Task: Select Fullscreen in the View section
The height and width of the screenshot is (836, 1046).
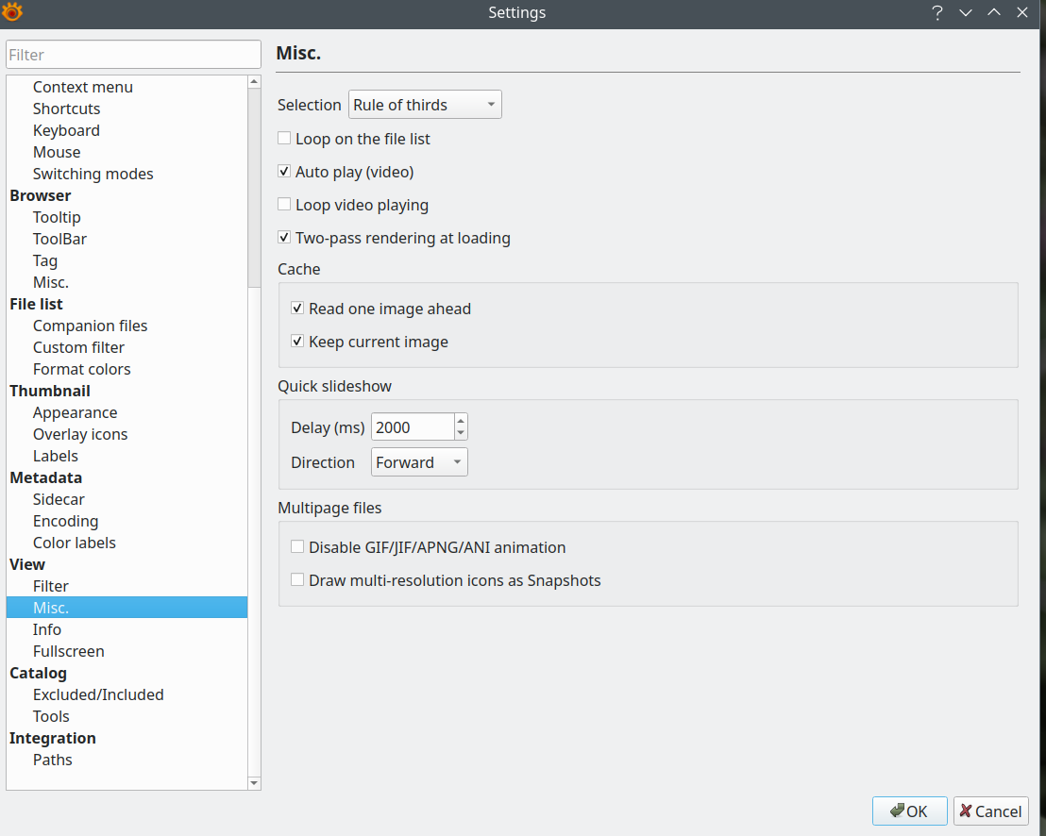Action: [68, 651]
